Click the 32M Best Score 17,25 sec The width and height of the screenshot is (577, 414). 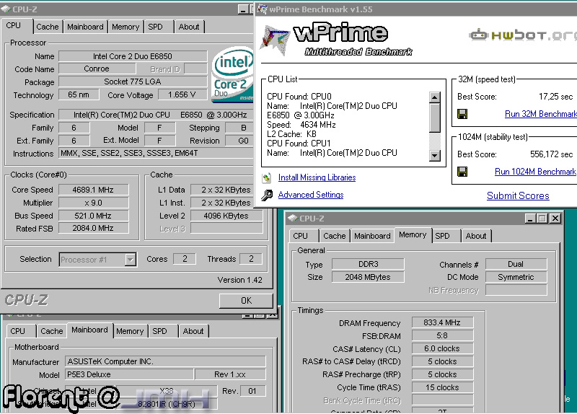pos(555,97)
